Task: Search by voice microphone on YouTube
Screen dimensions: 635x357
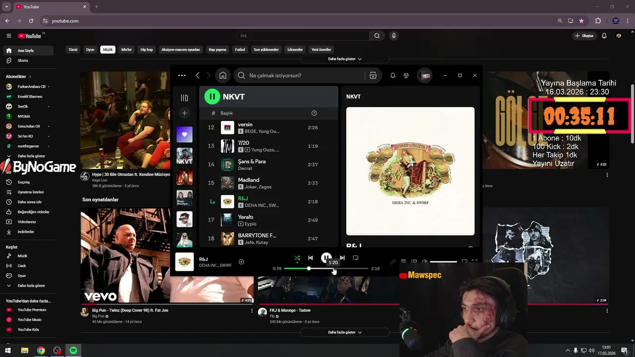Action: pyautogui.click(x=394, y=36)
